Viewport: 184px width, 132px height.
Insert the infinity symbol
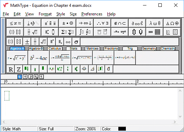68,42
